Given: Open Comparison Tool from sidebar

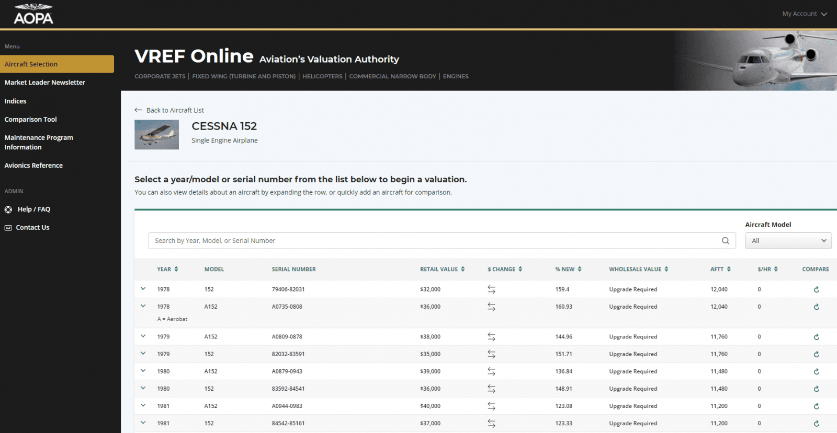Looking at the screenshot, I should click(x=31, y=120).
